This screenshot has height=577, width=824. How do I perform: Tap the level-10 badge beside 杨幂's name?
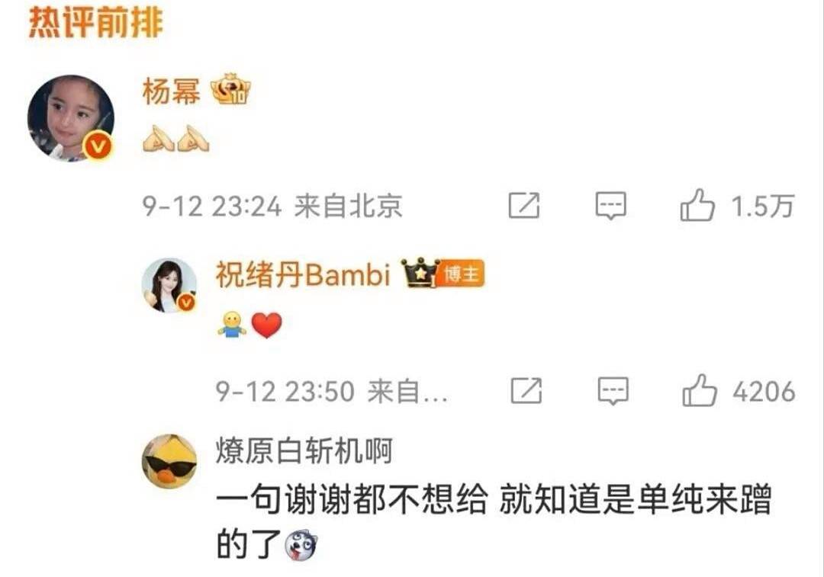230,89
